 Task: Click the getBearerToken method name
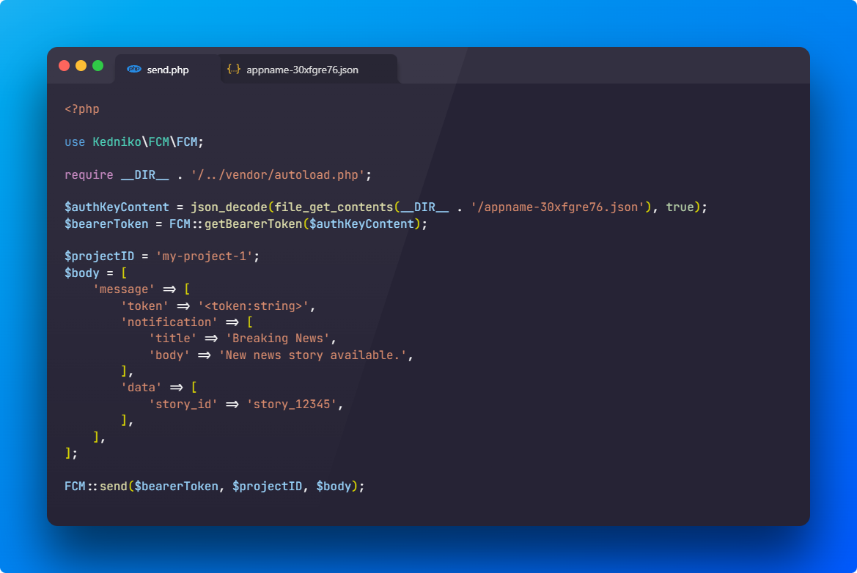pyautogui.click(x=253, y=224)
